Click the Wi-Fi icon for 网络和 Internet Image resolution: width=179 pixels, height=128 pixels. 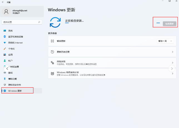[5, 43]
